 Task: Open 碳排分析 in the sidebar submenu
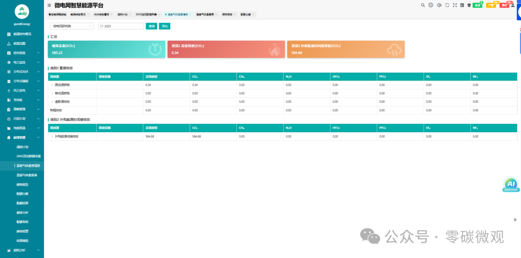[x=23, y=213]
